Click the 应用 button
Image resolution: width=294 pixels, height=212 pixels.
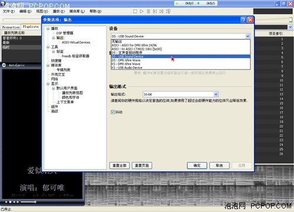pos(242,165)
